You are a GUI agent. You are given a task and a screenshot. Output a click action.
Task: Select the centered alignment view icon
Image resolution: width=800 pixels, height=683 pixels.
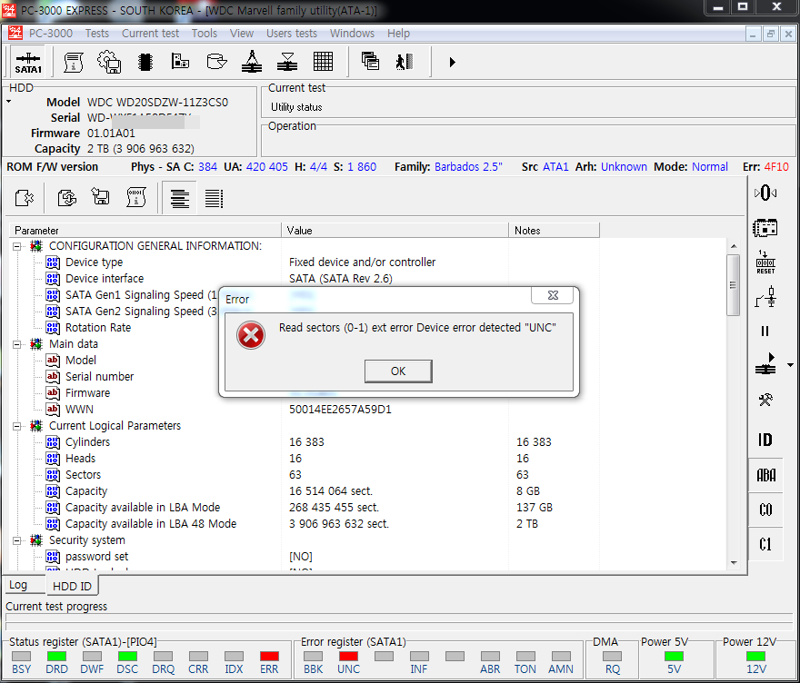point(180,198)
